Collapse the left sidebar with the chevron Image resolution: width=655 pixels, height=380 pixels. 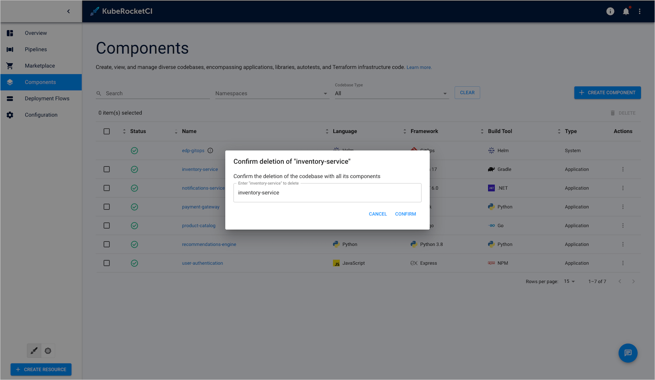(68, 11)
